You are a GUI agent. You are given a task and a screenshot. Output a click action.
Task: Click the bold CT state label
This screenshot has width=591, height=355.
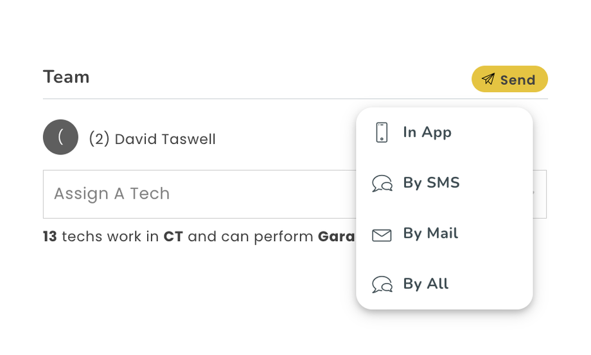tap(173, 237)
